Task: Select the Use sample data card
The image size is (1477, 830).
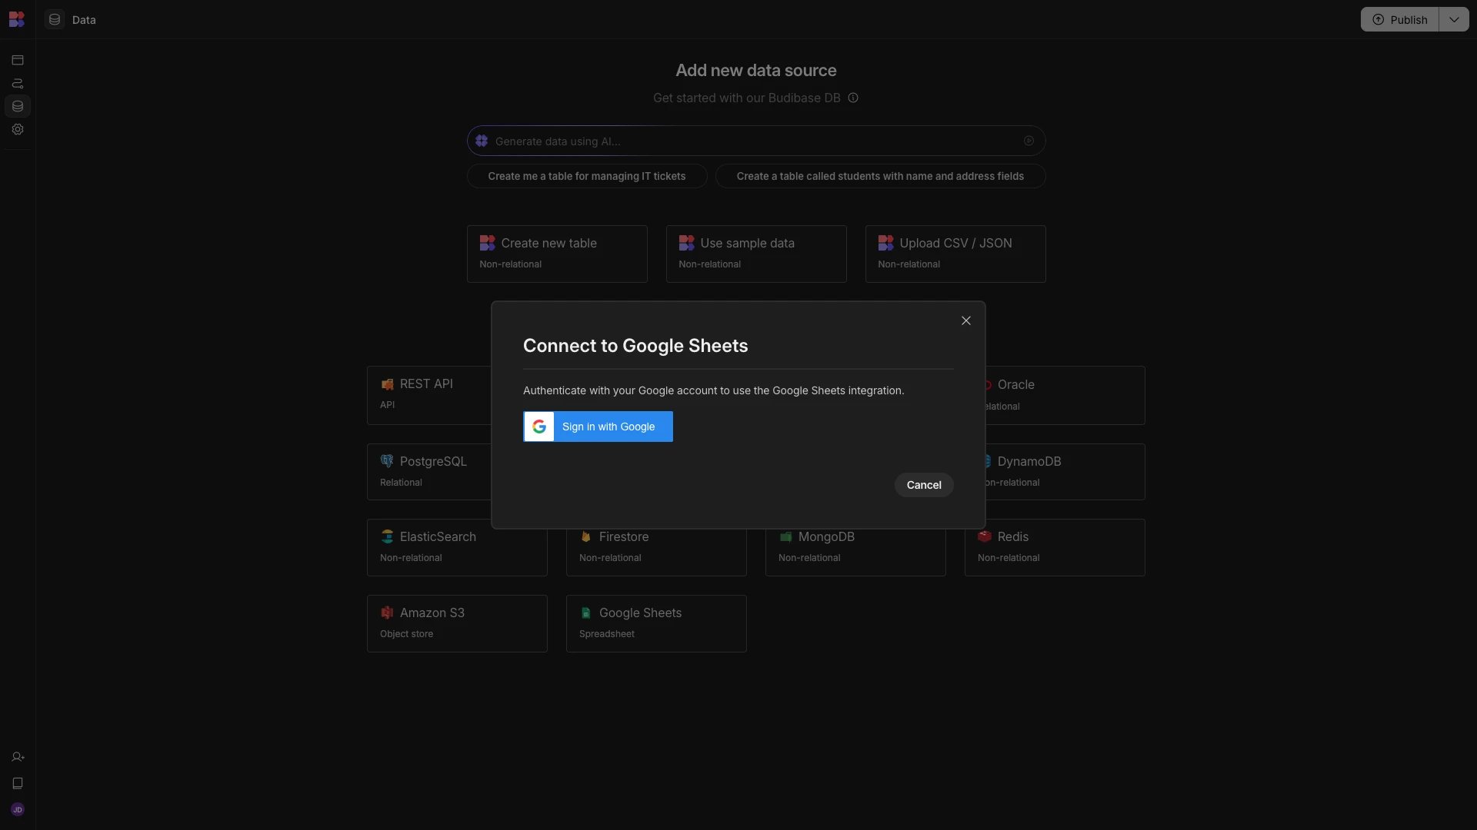Action: pyautogui.click(x=756, y=254)
